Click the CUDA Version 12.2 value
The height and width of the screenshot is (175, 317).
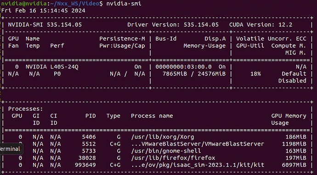click(x=260, y=25)
